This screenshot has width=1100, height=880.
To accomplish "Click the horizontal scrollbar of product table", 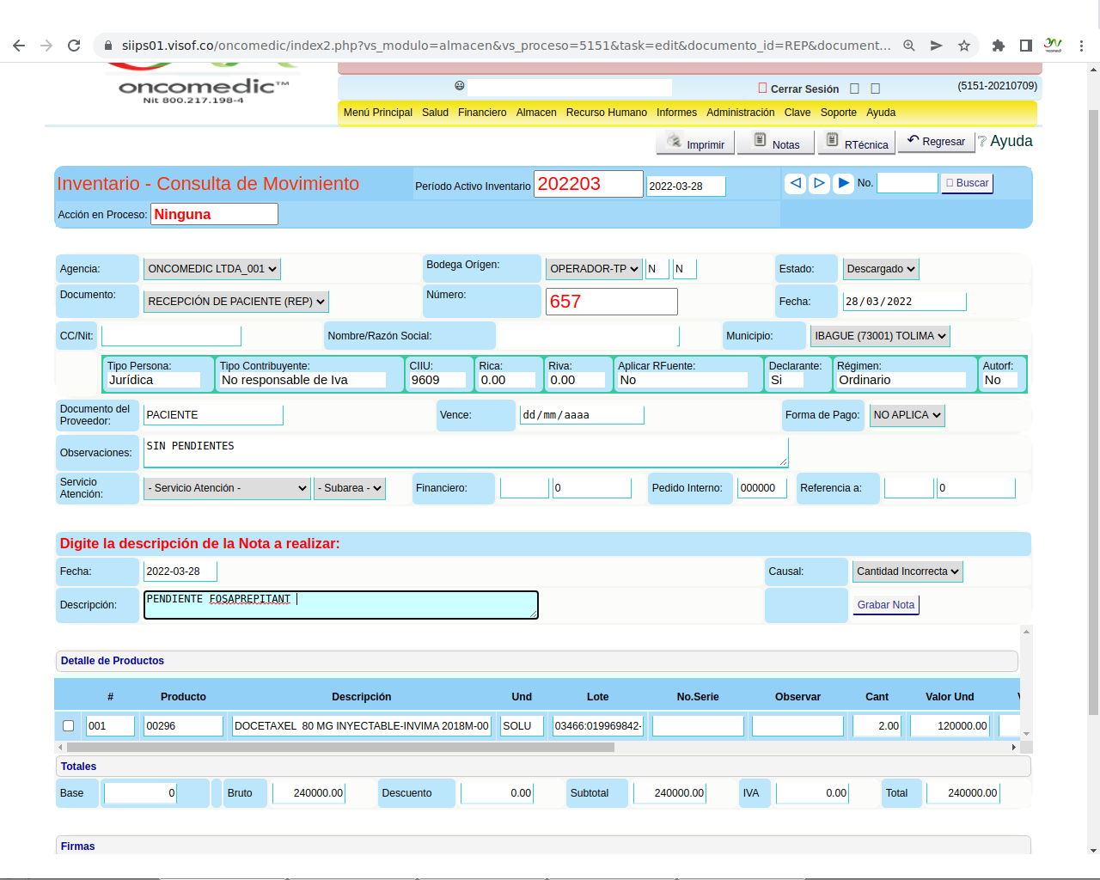I will (340, 748).
